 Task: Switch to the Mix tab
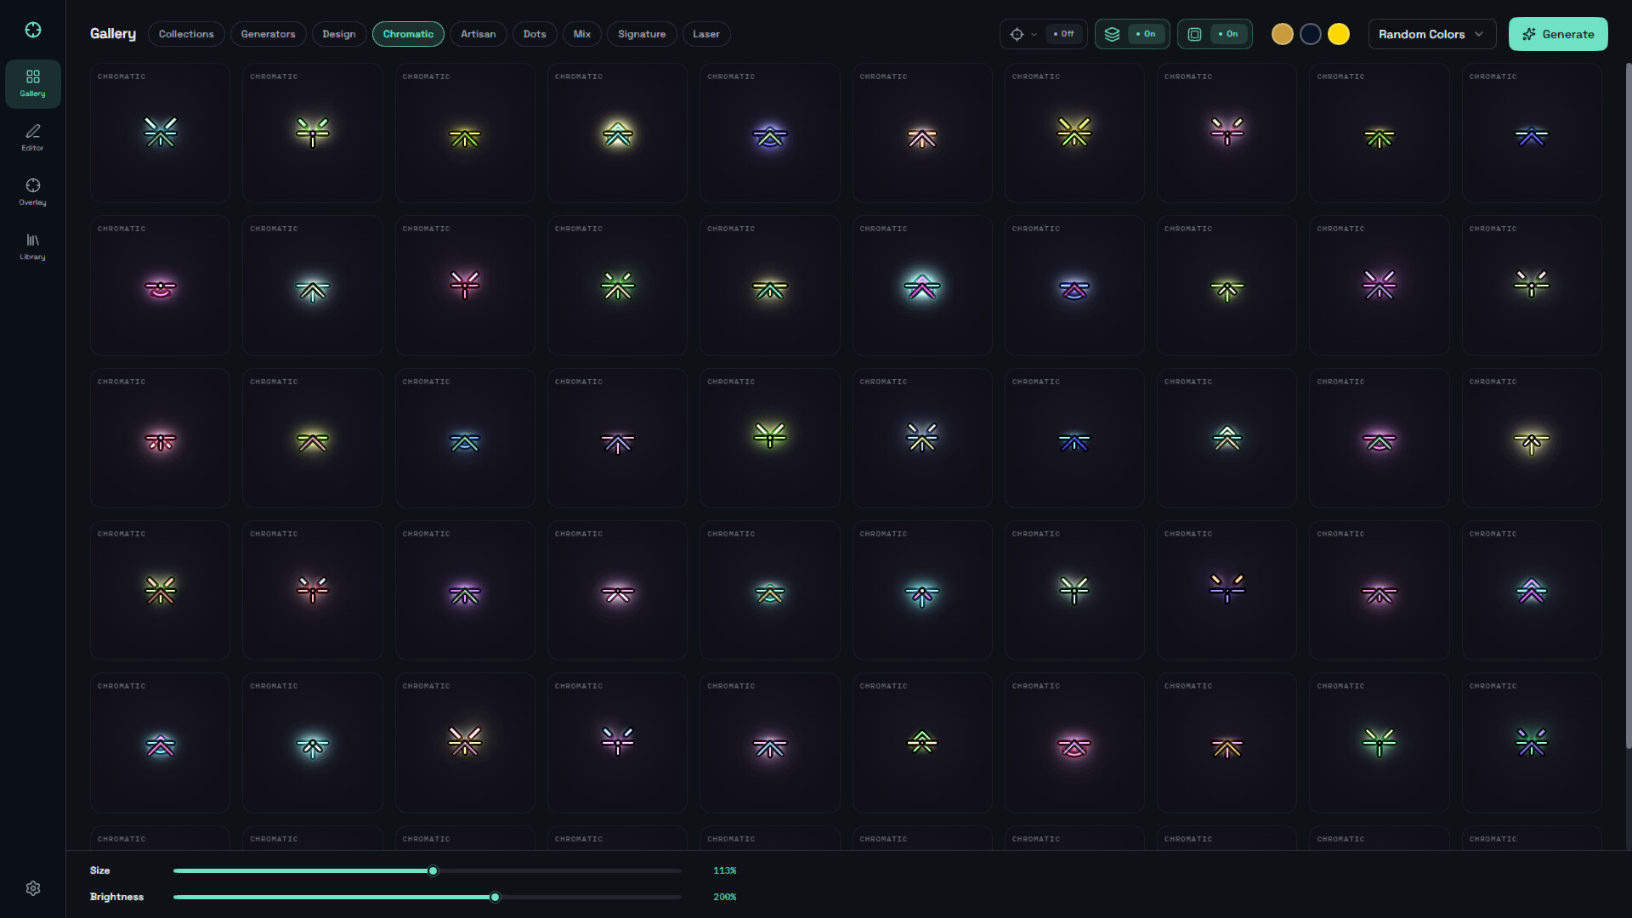point(582,34)
